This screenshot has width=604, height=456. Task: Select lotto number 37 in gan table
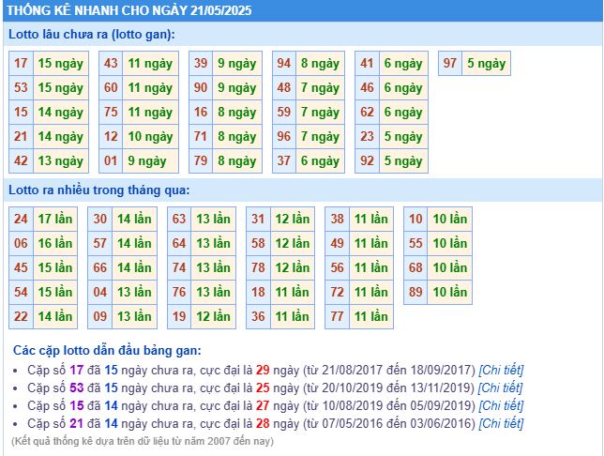284,160
